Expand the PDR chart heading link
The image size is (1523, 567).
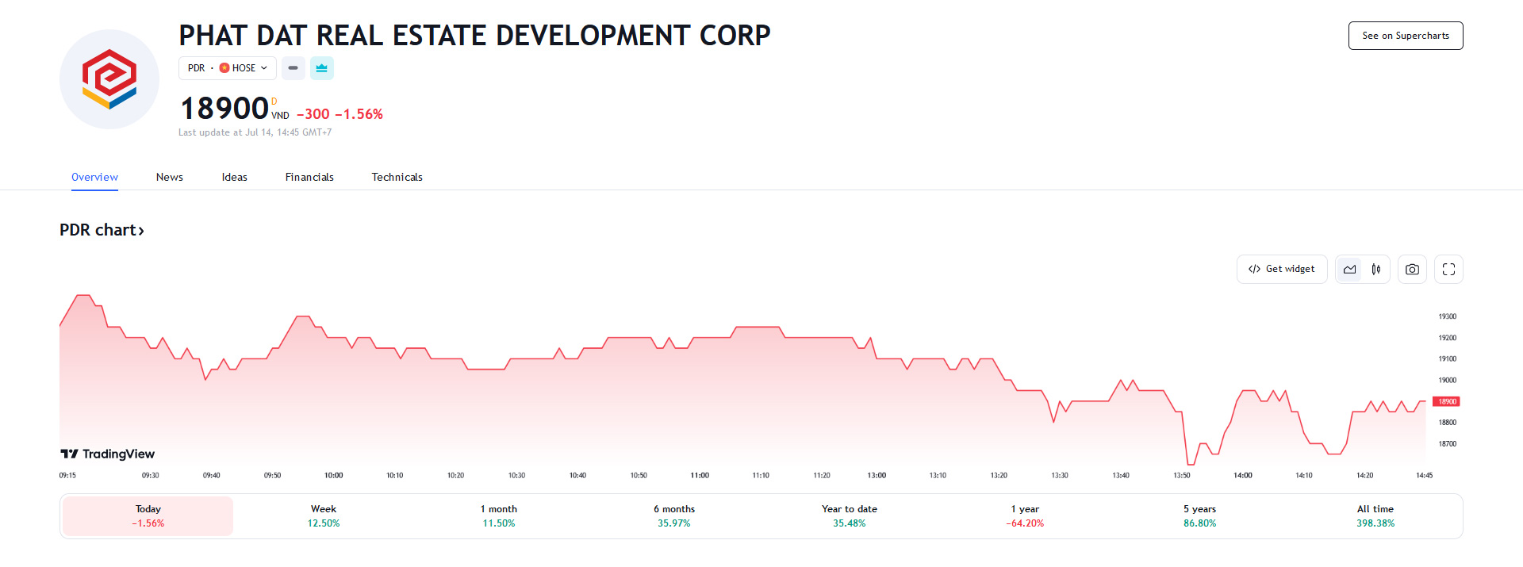pyautogui.click(x=102, y=230)
